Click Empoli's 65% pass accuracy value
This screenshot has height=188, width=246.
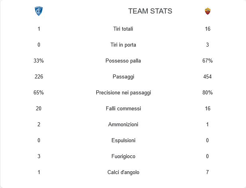pos(39,93)
